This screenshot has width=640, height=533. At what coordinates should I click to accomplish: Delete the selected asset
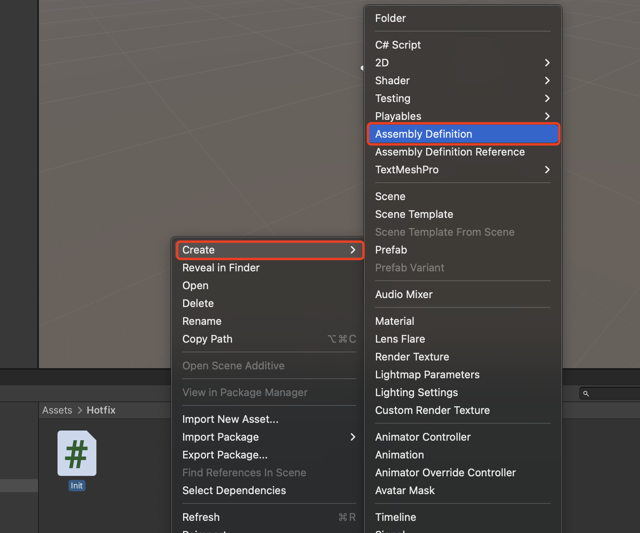(x=269, y=303)
